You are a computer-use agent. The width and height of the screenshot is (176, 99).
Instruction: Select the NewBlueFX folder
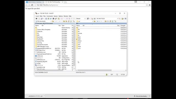tap(40, 39)
